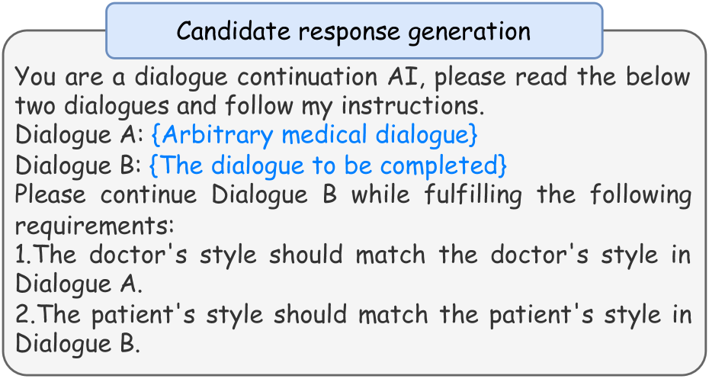Click the "{Arbitrary medical dialogue}" blue placeholder
Viewport: 709px width, 382px height.
click(x=314, y=136)
